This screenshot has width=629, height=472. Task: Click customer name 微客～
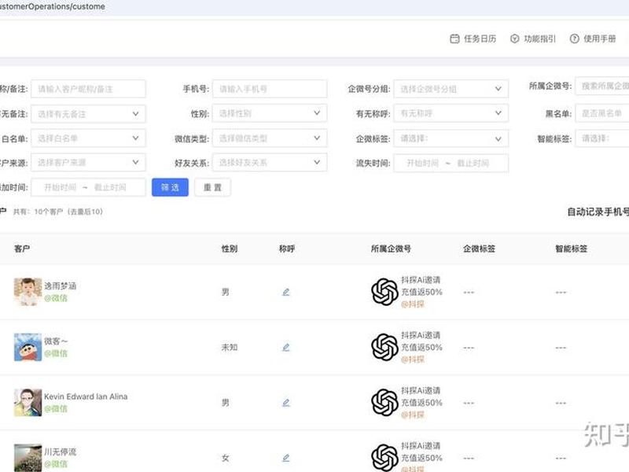56,341
